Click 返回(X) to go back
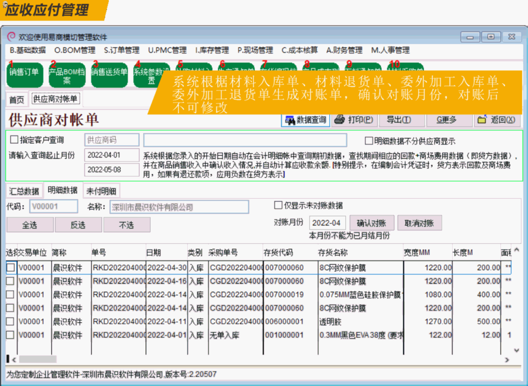The image size is (528, 386). (x=497, y=120)
